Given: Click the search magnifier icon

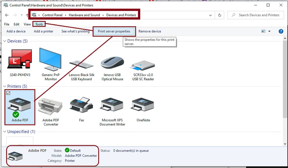Looking at the screenshot, I should point(233,15).
